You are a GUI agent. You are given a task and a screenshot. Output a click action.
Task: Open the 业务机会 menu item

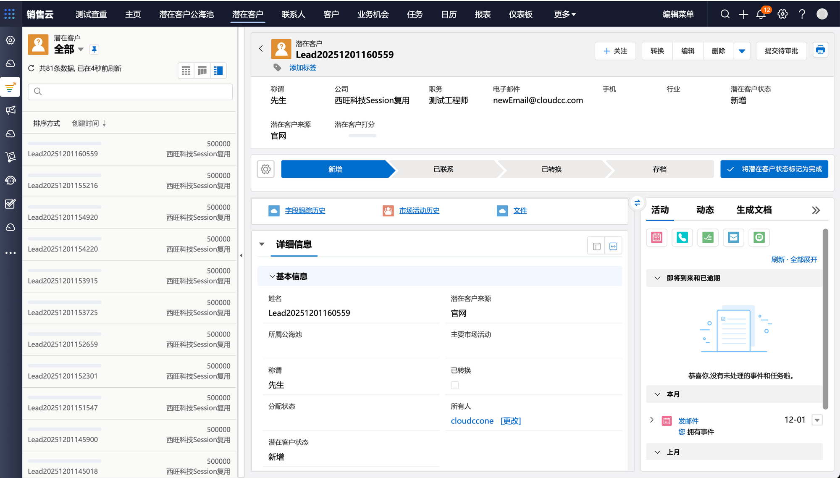tap(373, 14)
